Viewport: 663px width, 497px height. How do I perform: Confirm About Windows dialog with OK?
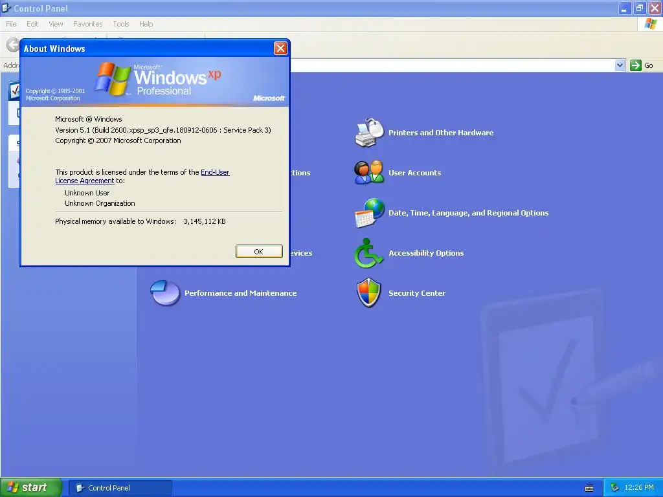(259, 252)
